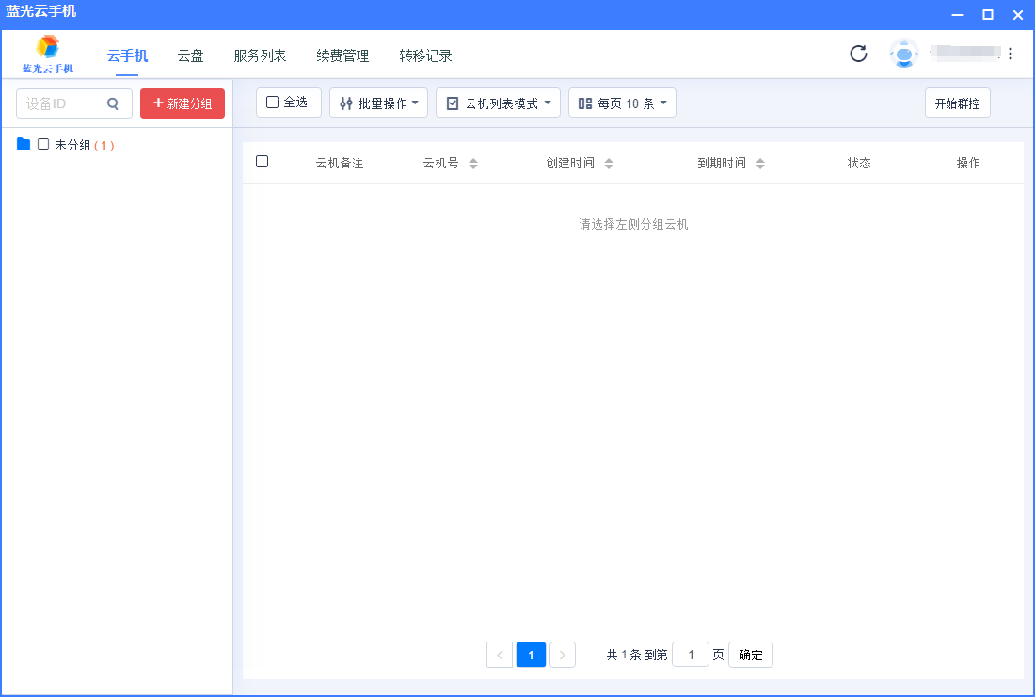This screenshot has width=1035, height=697.
Task: Toggle the table header select-all checkbox
Action: point(263,162)
